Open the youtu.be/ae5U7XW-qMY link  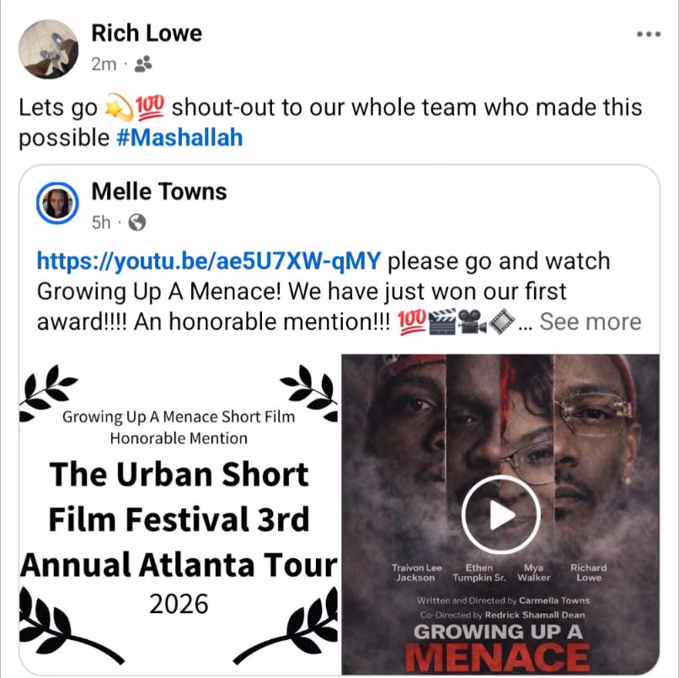(x=209, y=261)
